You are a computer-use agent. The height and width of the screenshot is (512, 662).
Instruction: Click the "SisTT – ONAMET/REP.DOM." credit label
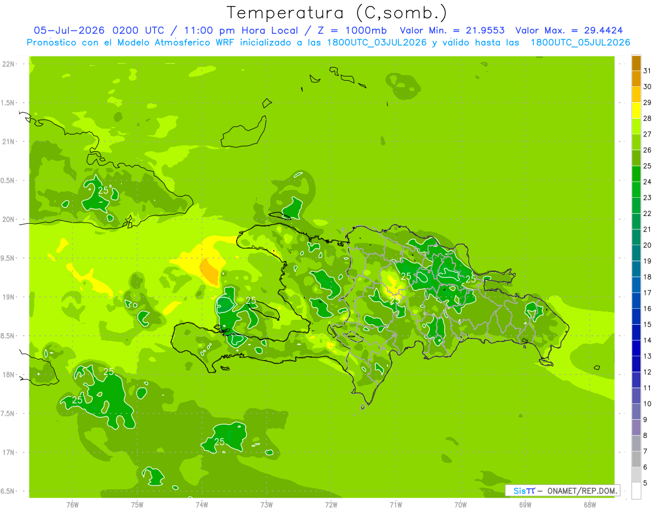[562, 490]
